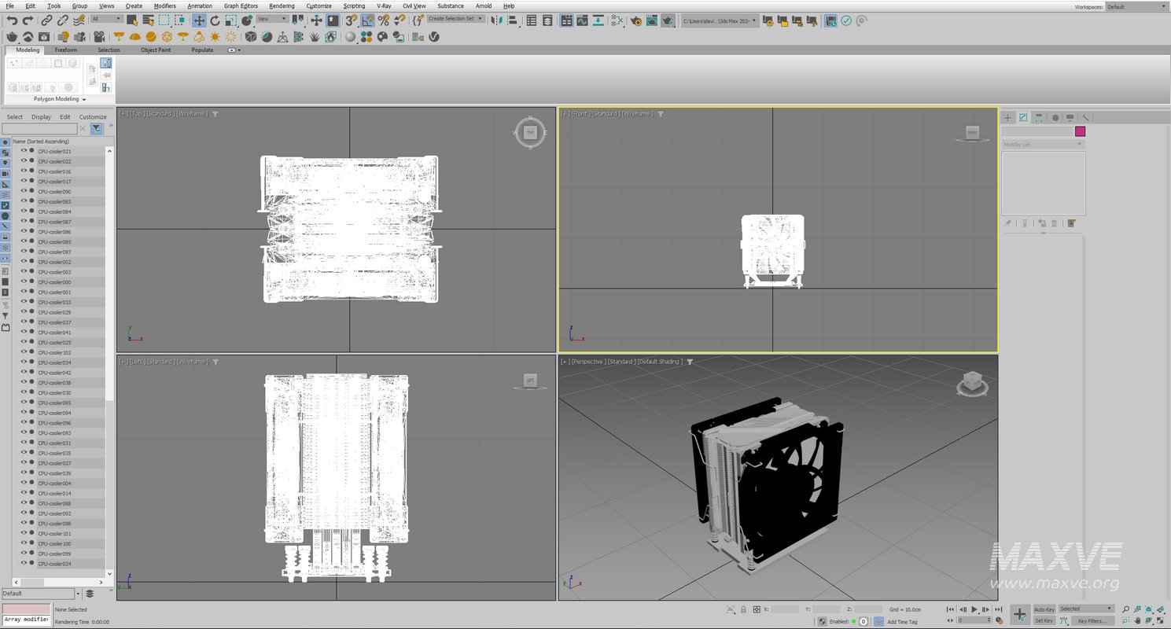
Task: Open the Rendering menu
Action: coord(282,6)
